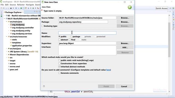Open the Edit menu
Image resolution: width=175 pixels, height=98 pixels.
7,5
